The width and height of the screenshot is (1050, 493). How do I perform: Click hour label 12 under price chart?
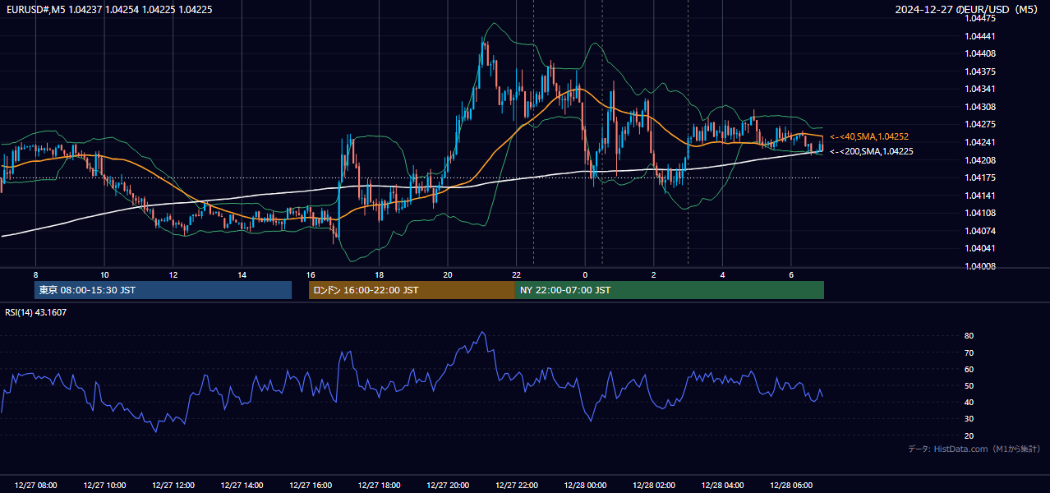(x=173, y=274)
